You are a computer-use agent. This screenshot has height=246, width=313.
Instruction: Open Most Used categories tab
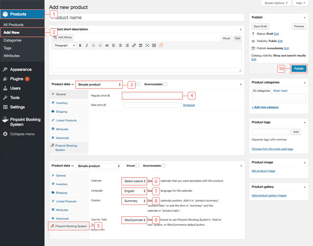(280, 91)
